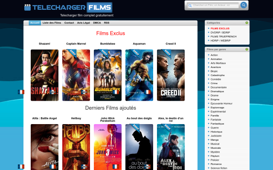This screenshot has height=170, width=273.
Task: Choose the Action genre
Action: [x=214, y=55]
